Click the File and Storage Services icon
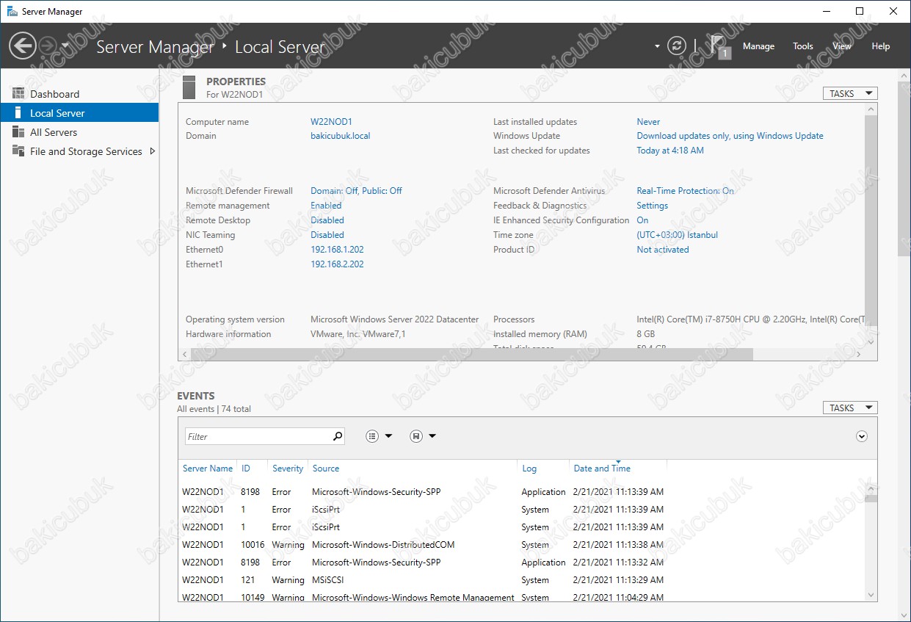The image size is (911, 622). (x=18, y=151)
